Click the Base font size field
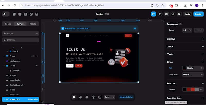Screen dimensions: 206x105 [x=187, y=30]
